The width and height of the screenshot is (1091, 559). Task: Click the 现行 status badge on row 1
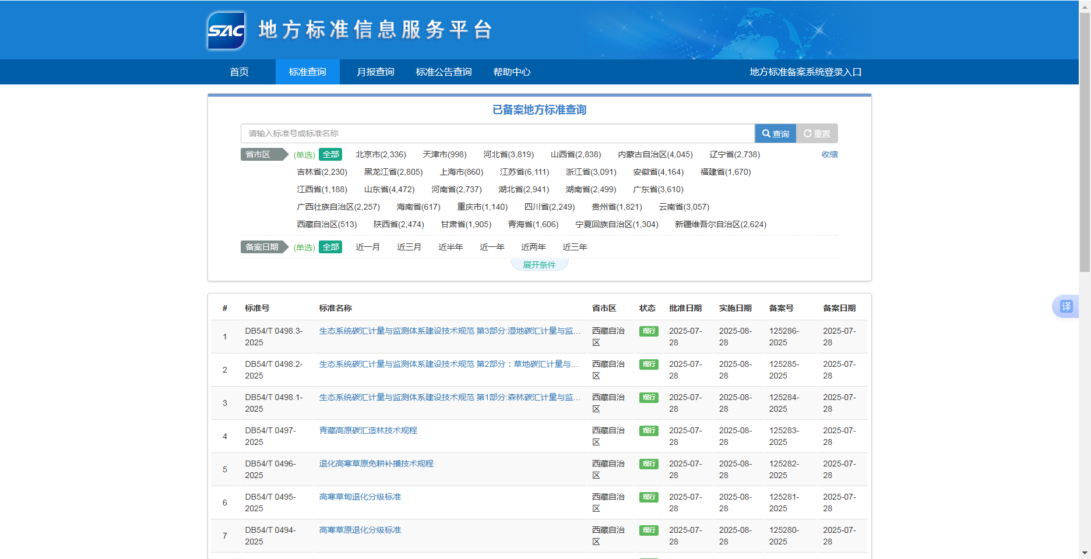coord(648,331)
